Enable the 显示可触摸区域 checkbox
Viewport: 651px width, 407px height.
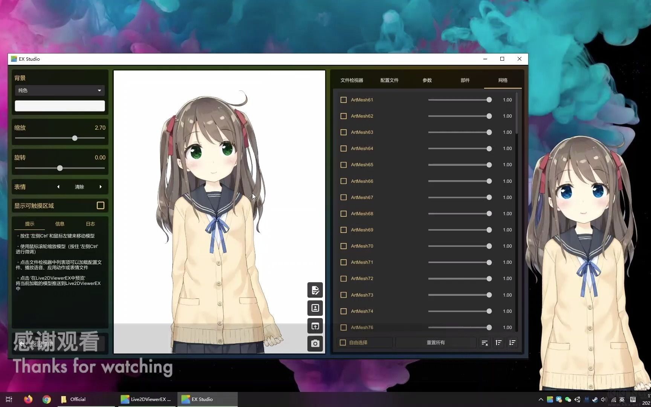click(x=100, y=205)
